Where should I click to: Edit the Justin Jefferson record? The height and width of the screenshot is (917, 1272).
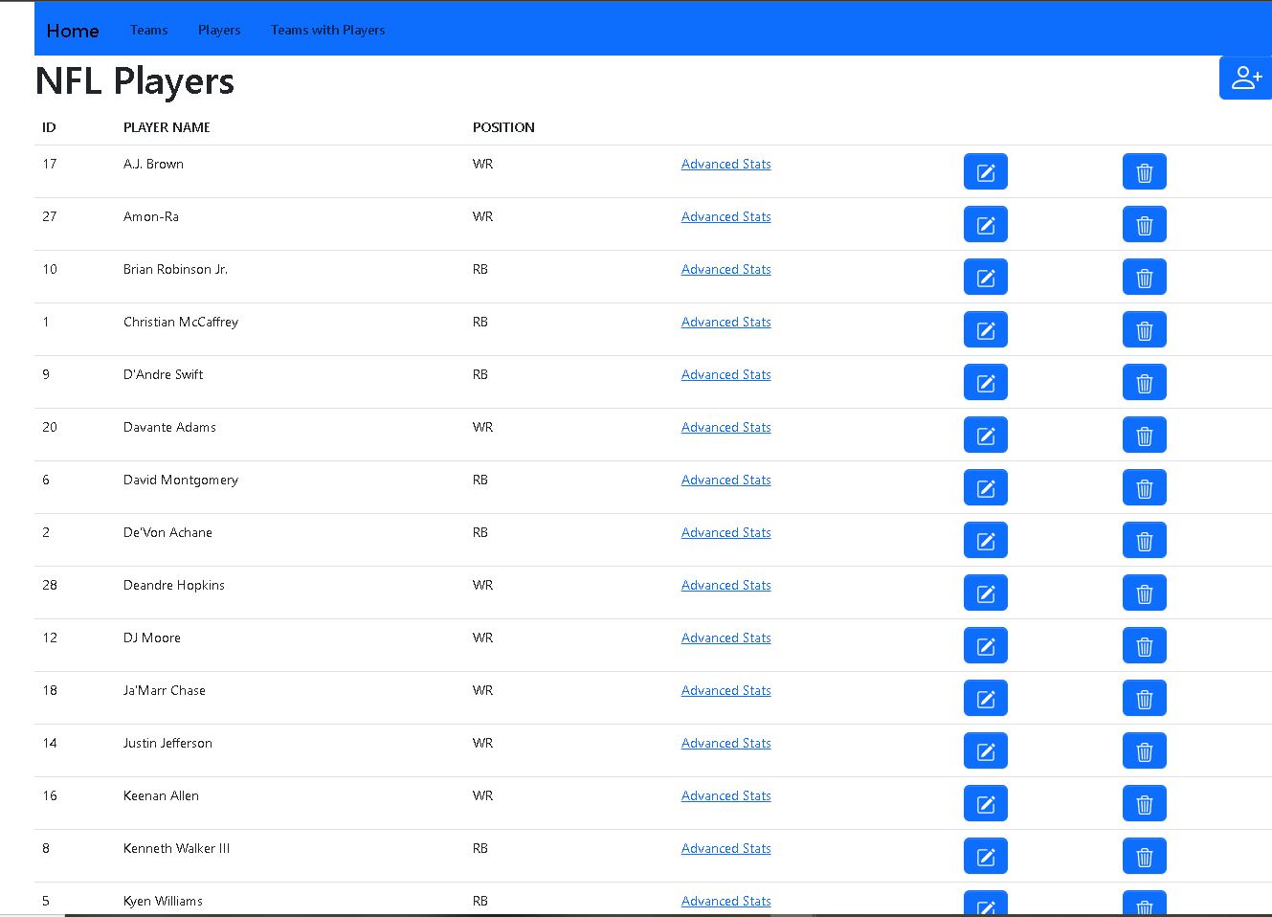[x=985, y=751]
